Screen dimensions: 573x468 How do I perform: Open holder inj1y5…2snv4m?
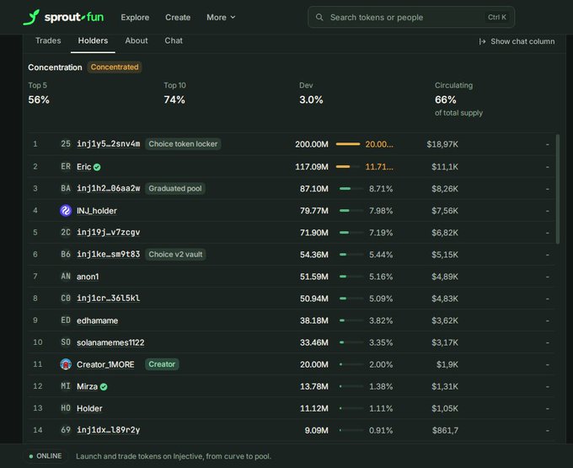coord(108,143)
